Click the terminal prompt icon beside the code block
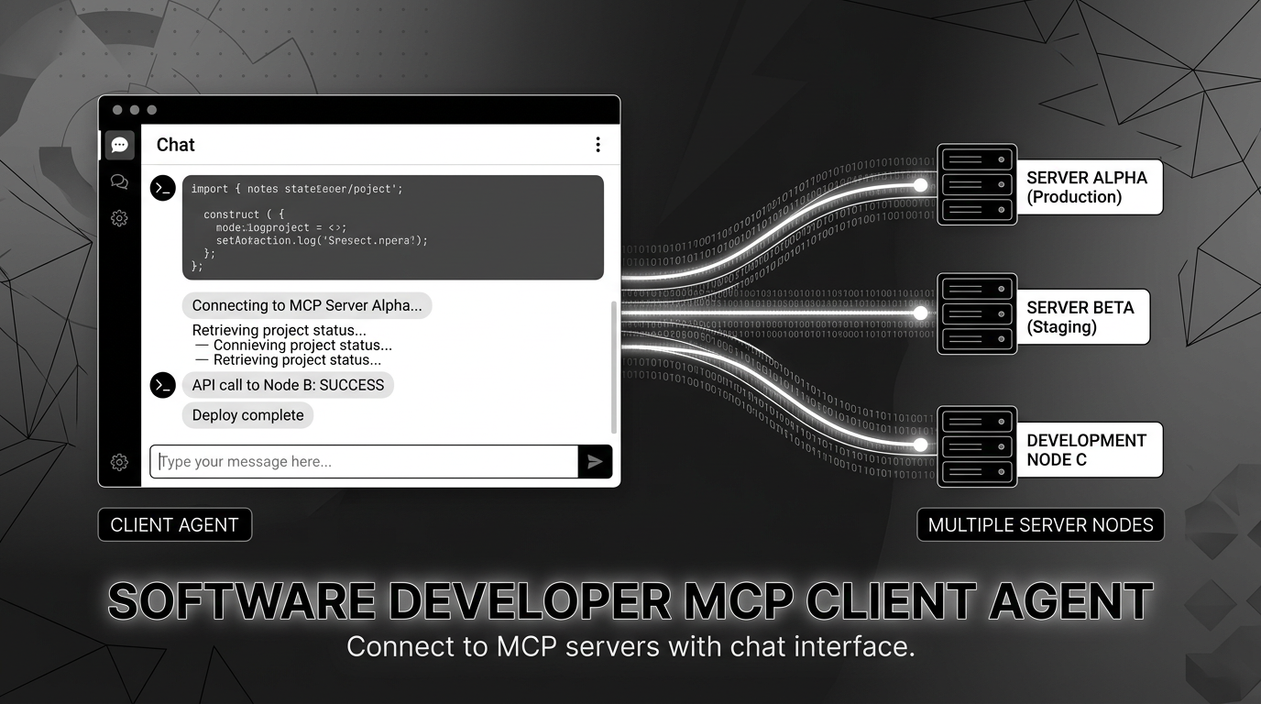1261x704 pixels. (x=162, y=188)
